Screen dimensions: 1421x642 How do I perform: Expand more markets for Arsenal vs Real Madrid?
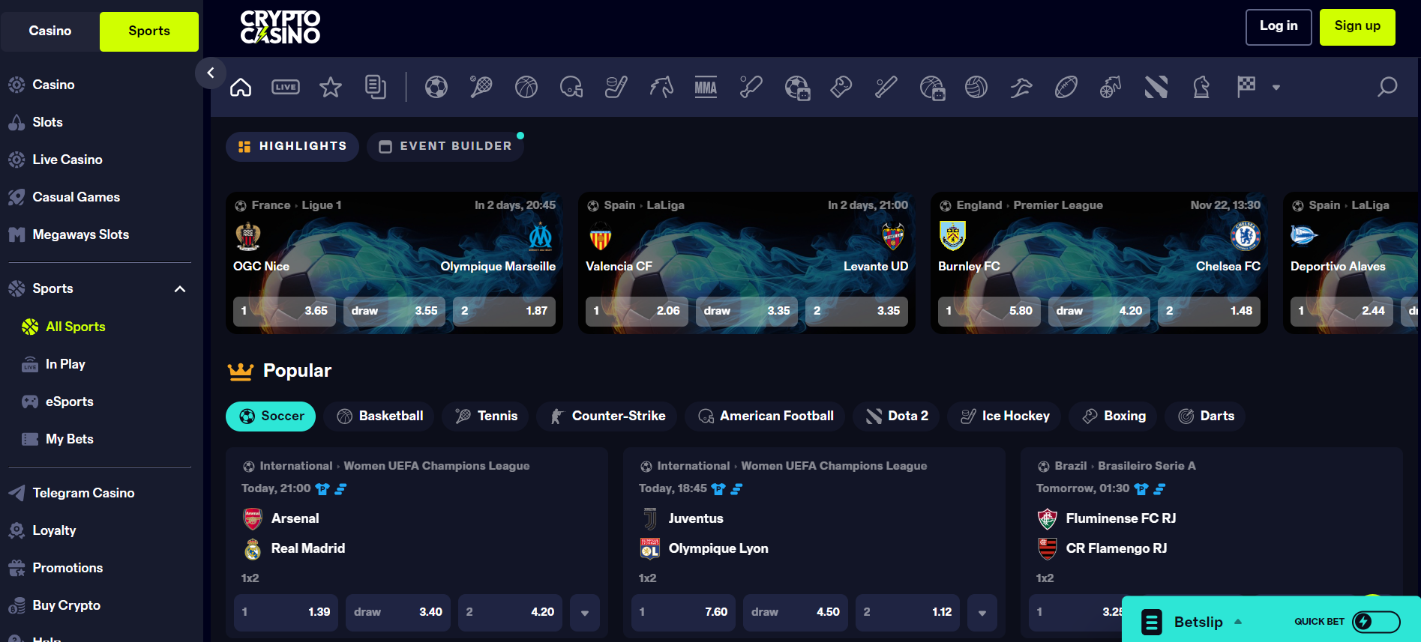pyautogui.click(x=585, y=612)
